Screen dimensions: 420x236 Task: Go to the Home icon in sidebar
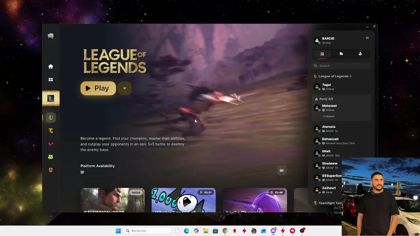pos(51,67)
